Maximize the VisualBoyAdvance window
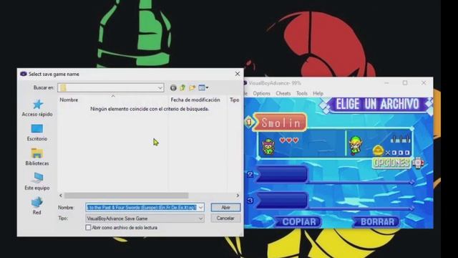Screen dimensions: 458x258 click(x=405, y=83)
